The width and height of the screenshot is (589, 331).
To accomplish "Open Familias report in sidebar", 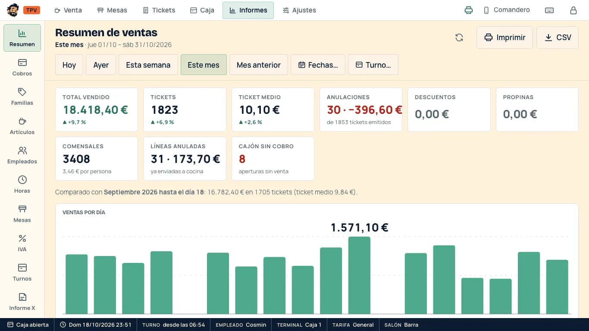I will (x=22, y=97).
